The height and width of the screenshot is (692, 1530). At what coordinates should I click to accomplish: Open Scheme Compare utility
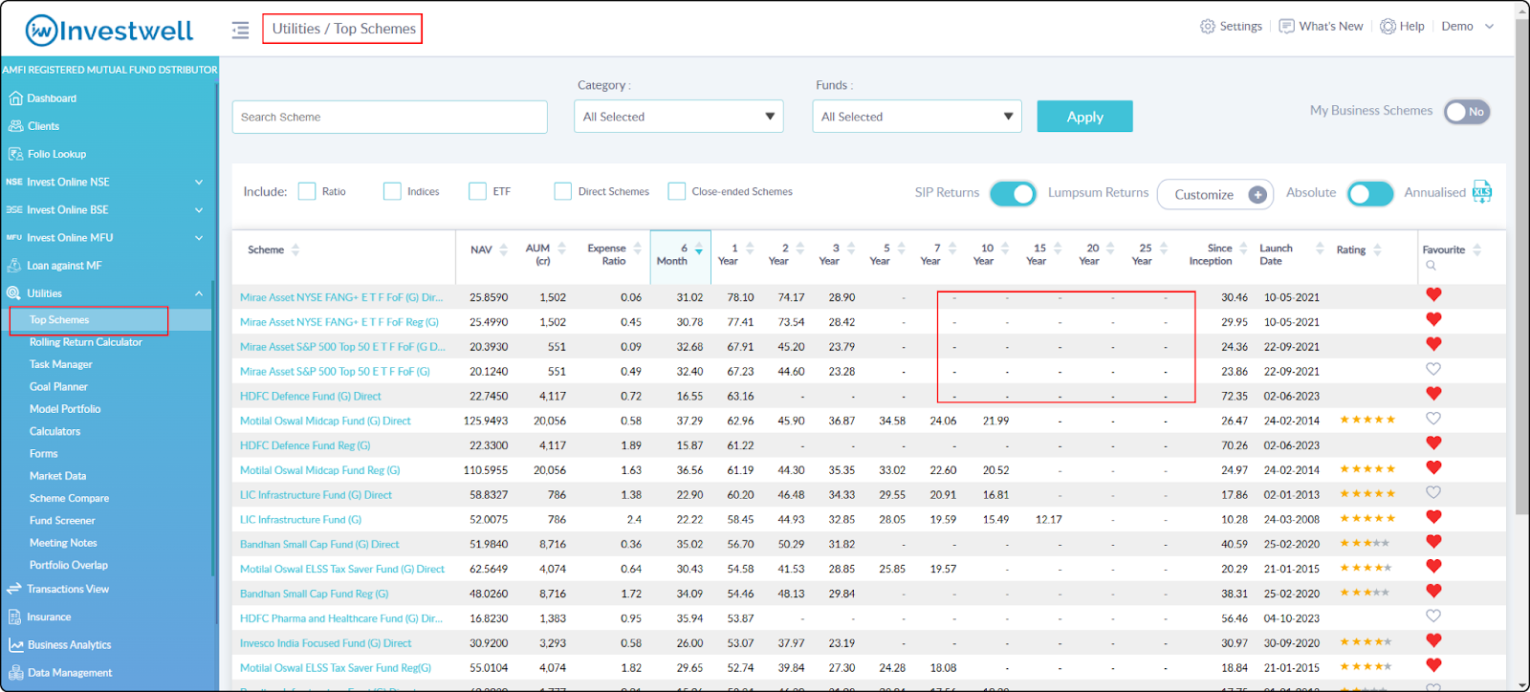click(69, 498)
